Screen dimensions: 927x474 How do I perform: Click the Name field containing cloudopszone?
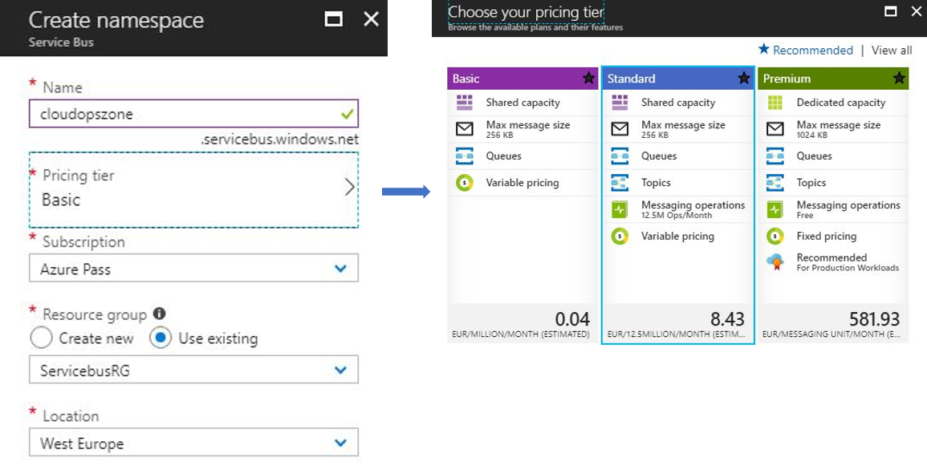coord(193,113)
